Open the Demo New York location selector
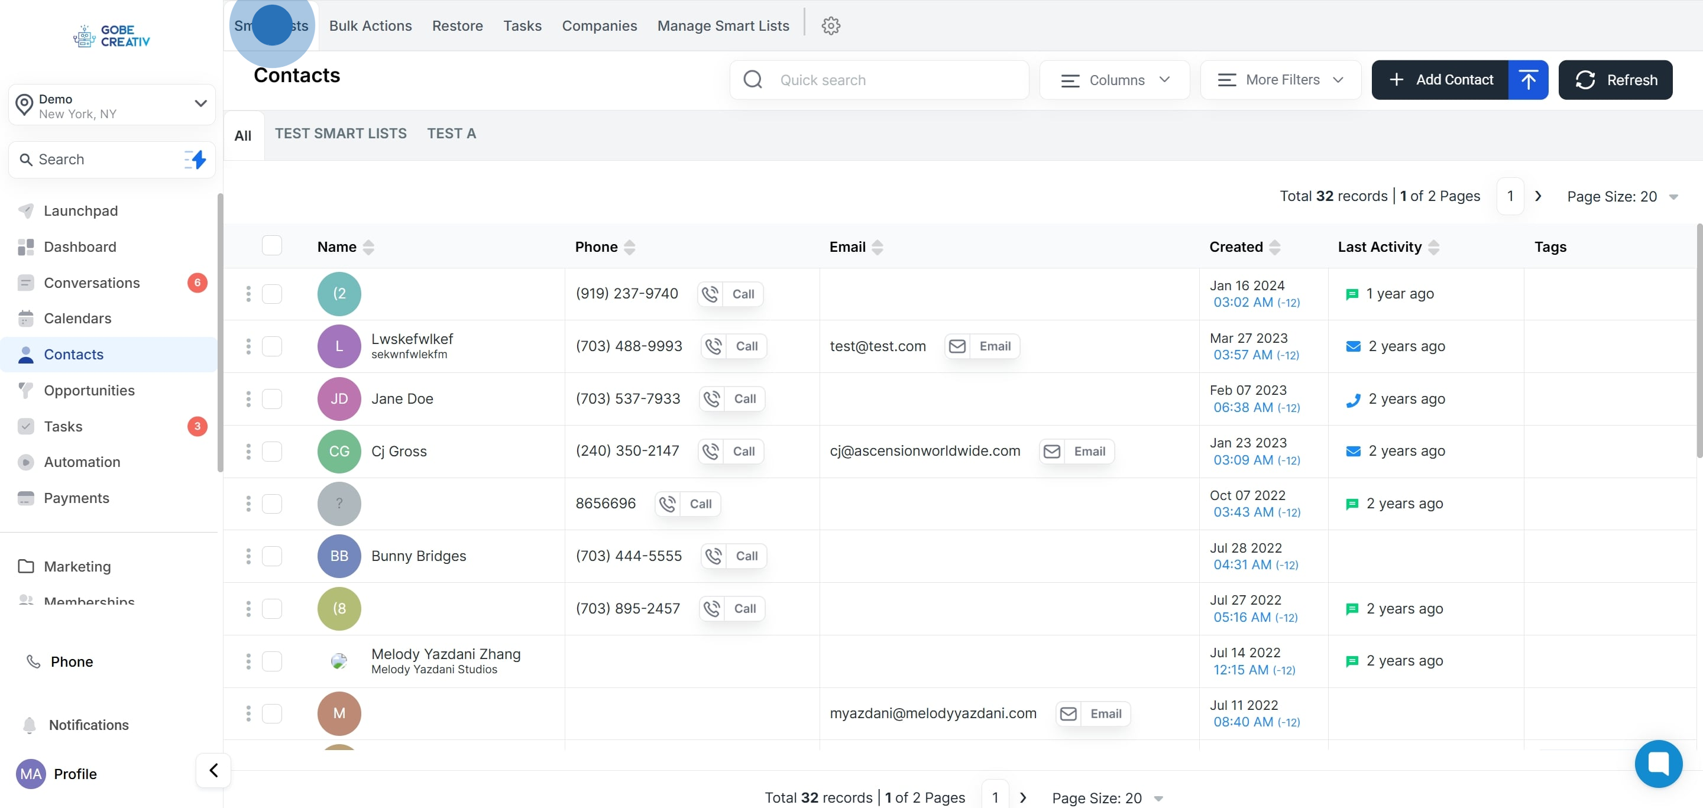The height and width of the screenshot is (808, 1703). tap(112, 105)
